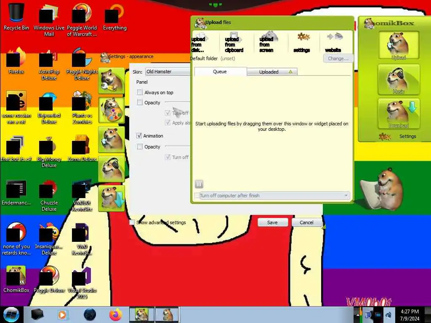
Task: Click Firefox icon in taskbar
Action: (x=116, y=315)
